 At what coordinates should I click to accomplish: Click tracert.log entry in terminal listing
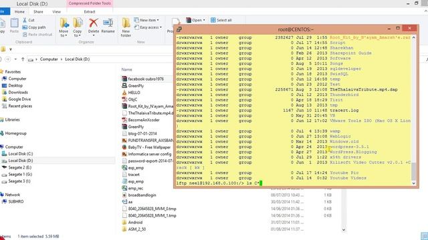coord(344,110)
